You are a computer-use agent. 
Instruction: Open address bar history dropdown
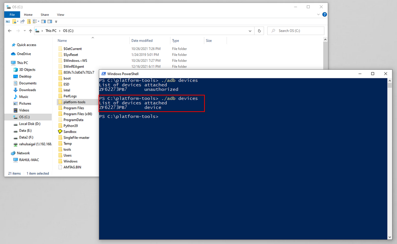(x=250, y=31)
